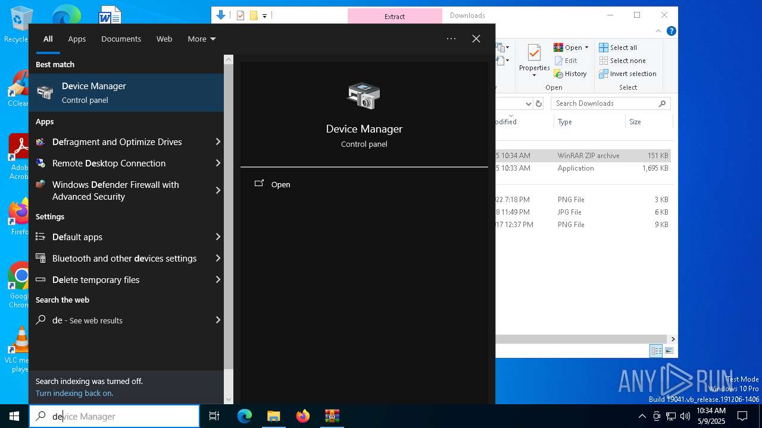Expand web results arrow for 'de'
This screenshot has width=762, height=428.
218,320
